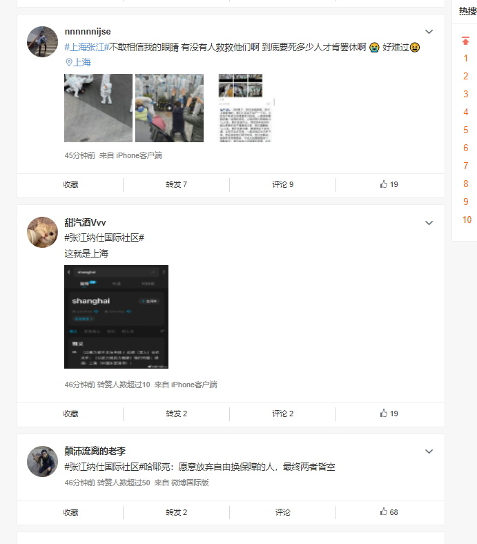477x544 pixels.
Task: Click 收藏 on nnnnnnijse's post
Action: point(70,184)
